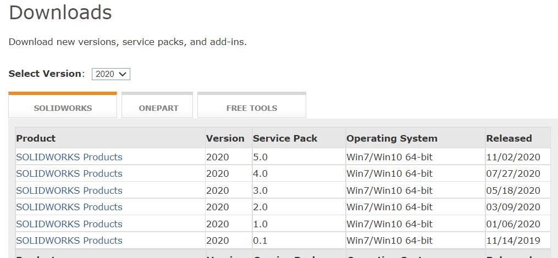Click the Downloads page heading

[60, 13]
